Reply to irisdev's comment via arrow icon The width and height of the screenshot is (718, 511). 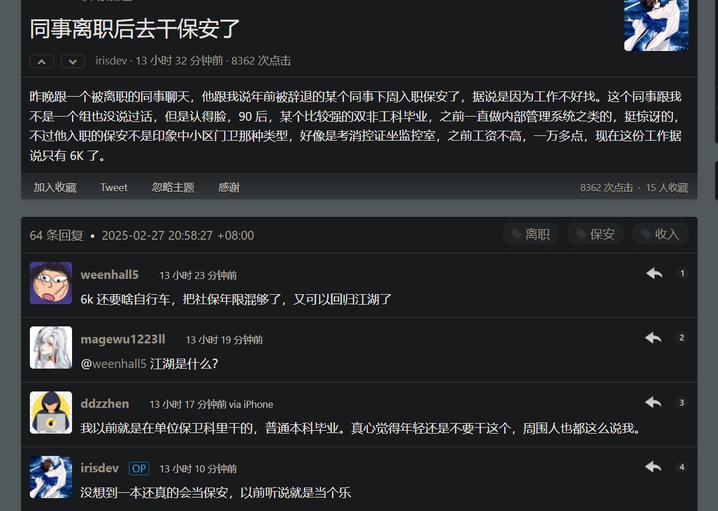pyautogui.click(x=653, y=466)
